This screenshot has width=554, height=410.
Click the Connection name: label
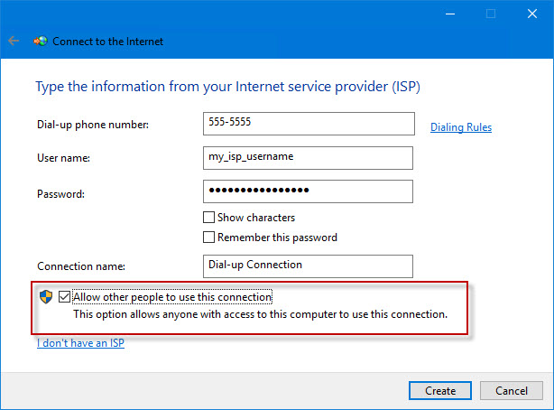click(80, 267)
